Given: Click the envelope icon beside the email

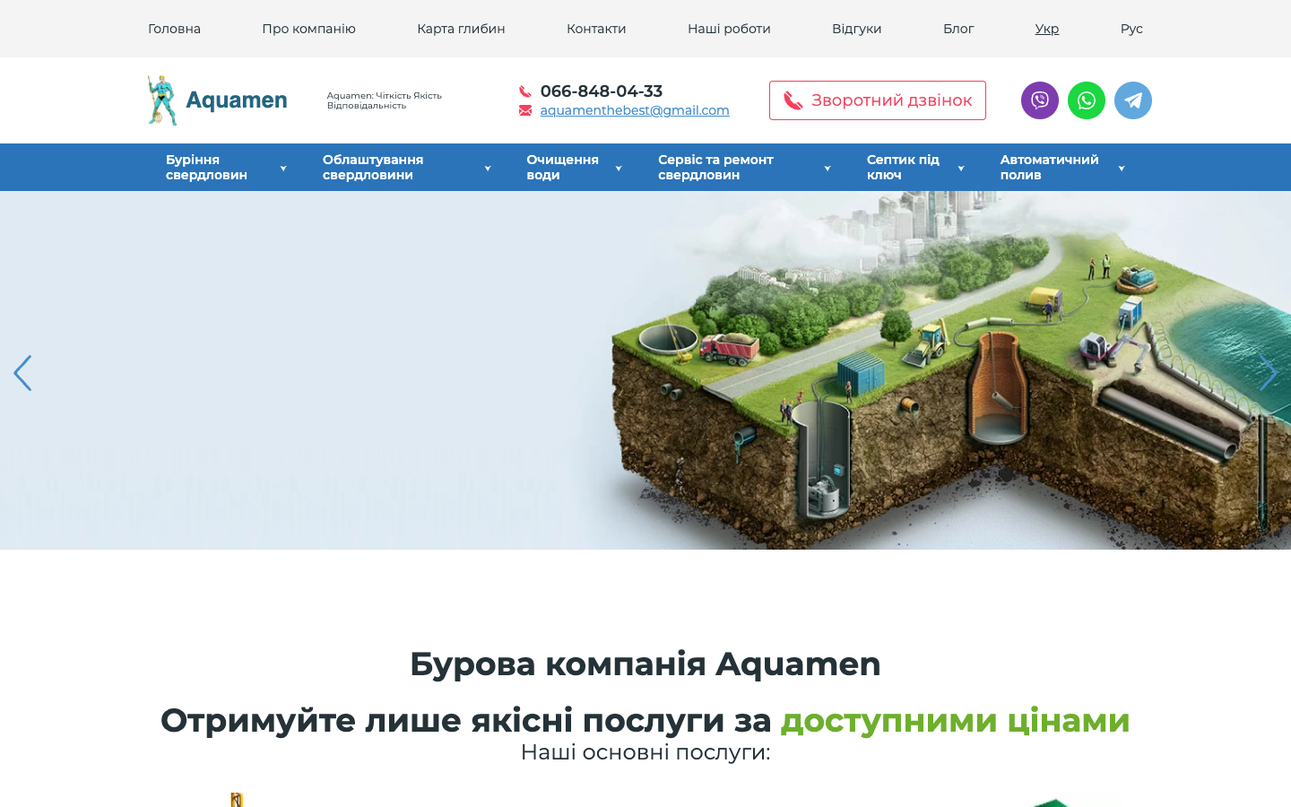Looking at the screenshot, I should coord(525,110).
